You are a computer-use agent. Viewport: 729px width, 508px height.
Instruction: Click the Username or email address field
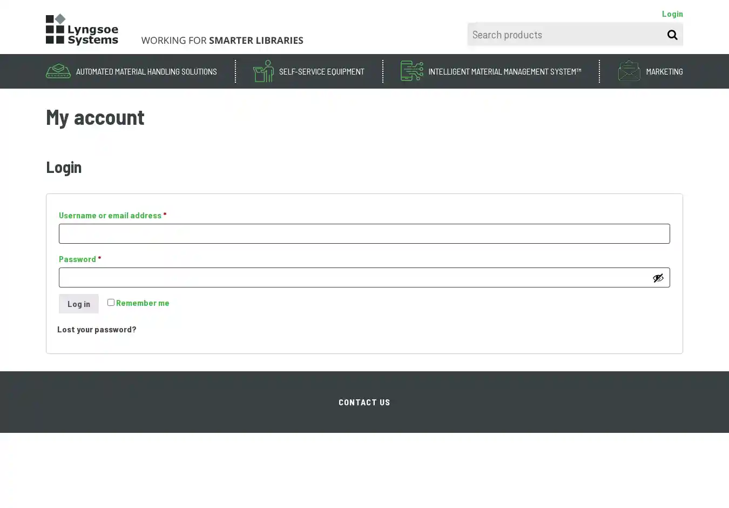coord(364,234)
